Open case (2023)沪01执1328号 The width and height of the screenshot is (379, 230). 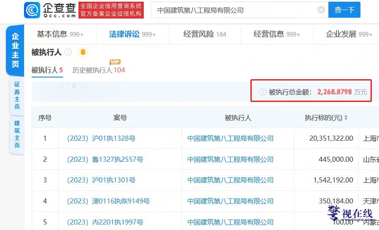[x=101, y=138]
